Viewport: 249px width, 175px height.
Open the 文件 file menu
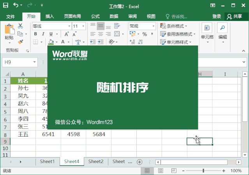tap(11, 16)
